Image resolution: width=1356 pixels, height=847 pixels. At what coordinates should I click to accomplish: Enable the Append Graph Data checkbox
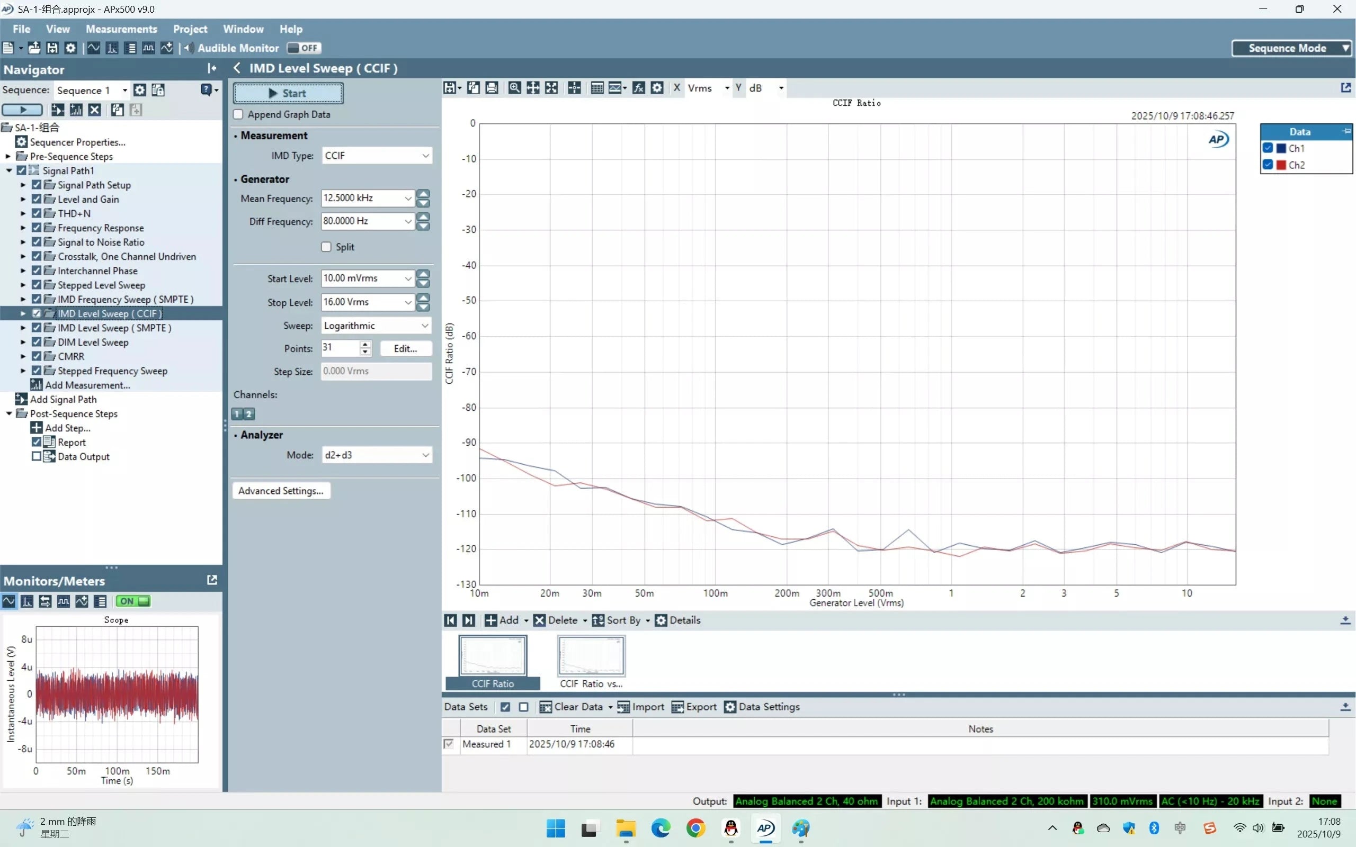239,114
